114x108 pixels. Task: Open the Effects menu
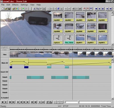coord(15,5)
